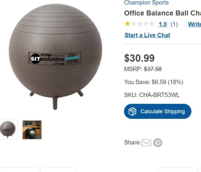Click the gold star rating icon
This screenshot has width=201, height=172.
127,24
